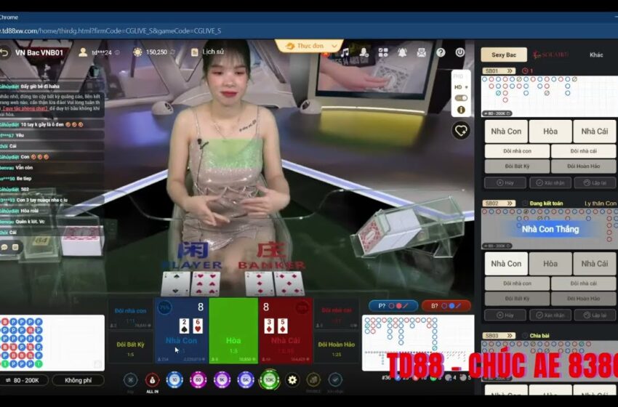Click the heart favorite dealer icon
This screenshot has width=618, height=407.
point(461,130)
